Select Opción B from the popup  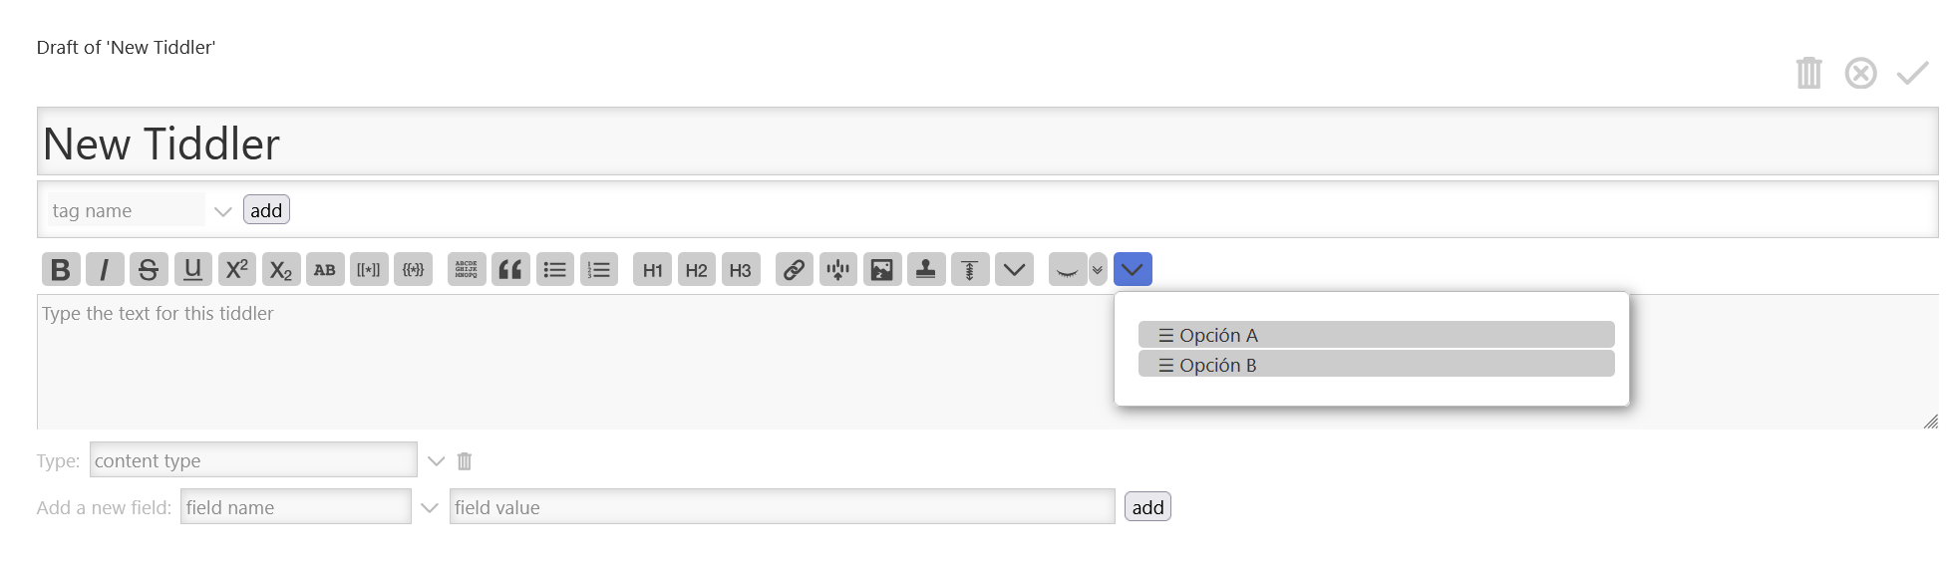click(x=1376, y=365)
